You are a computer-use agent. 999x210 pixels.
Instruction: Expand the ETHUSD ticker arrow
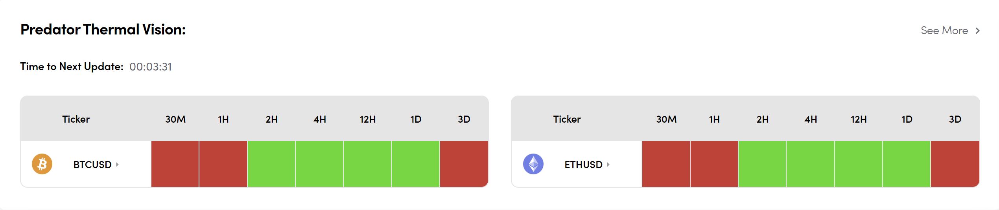click(x=608, y=165)
